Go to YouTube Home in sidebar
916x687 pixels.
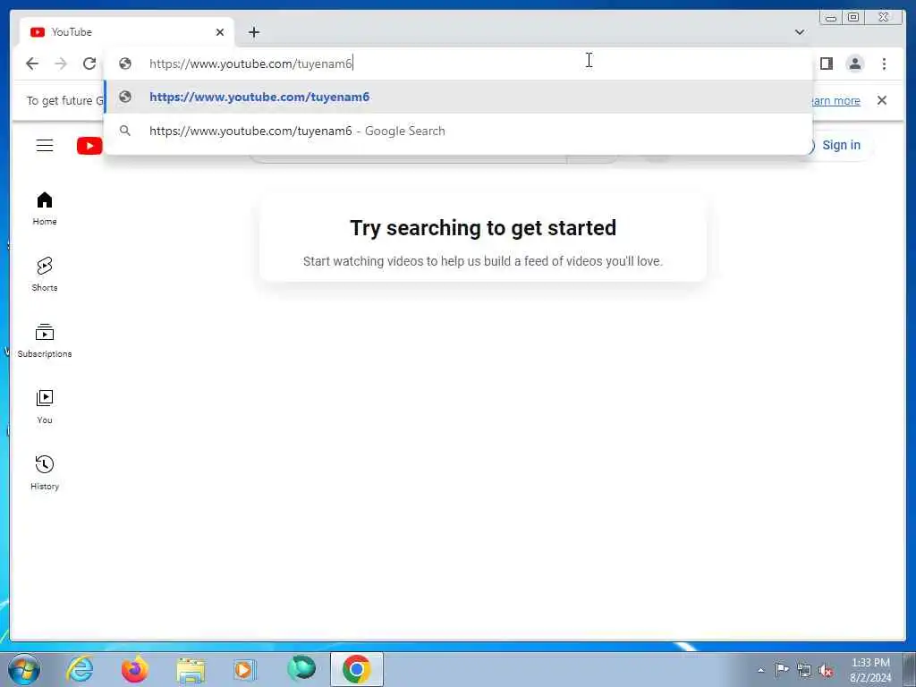coord(45,208)
